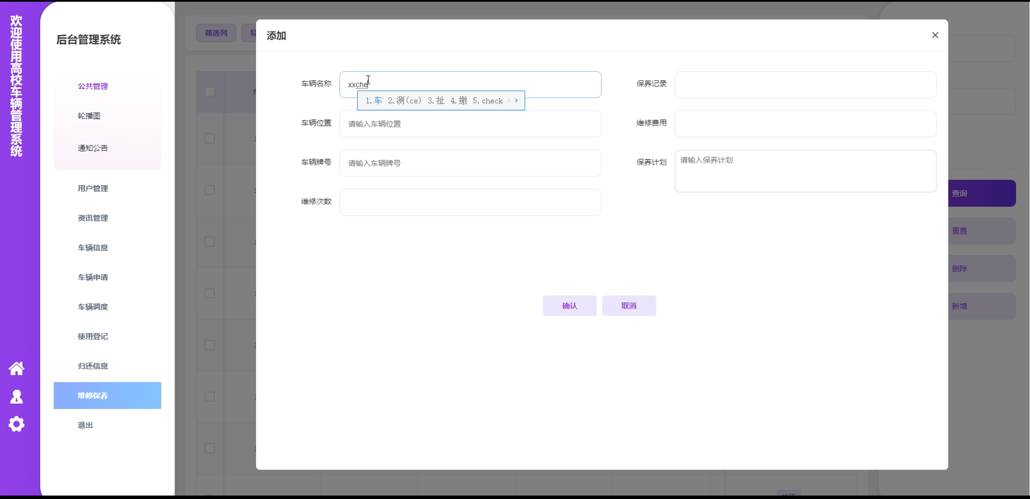This screenshot has height=499, width=1030.
Task: Click the IME candidate next-page arrow
Action: (x=517, y=100)
